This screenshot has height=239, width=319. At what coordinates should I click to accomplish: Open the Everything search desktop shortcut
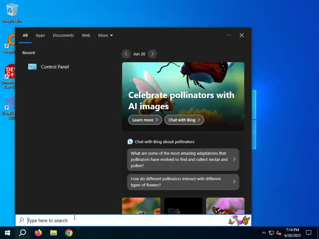tap(9, 44)
